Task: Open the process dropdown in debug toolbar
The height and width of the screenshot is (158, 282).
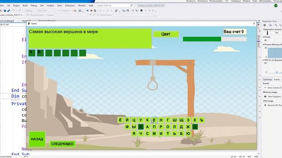Action: coord(12,15)
